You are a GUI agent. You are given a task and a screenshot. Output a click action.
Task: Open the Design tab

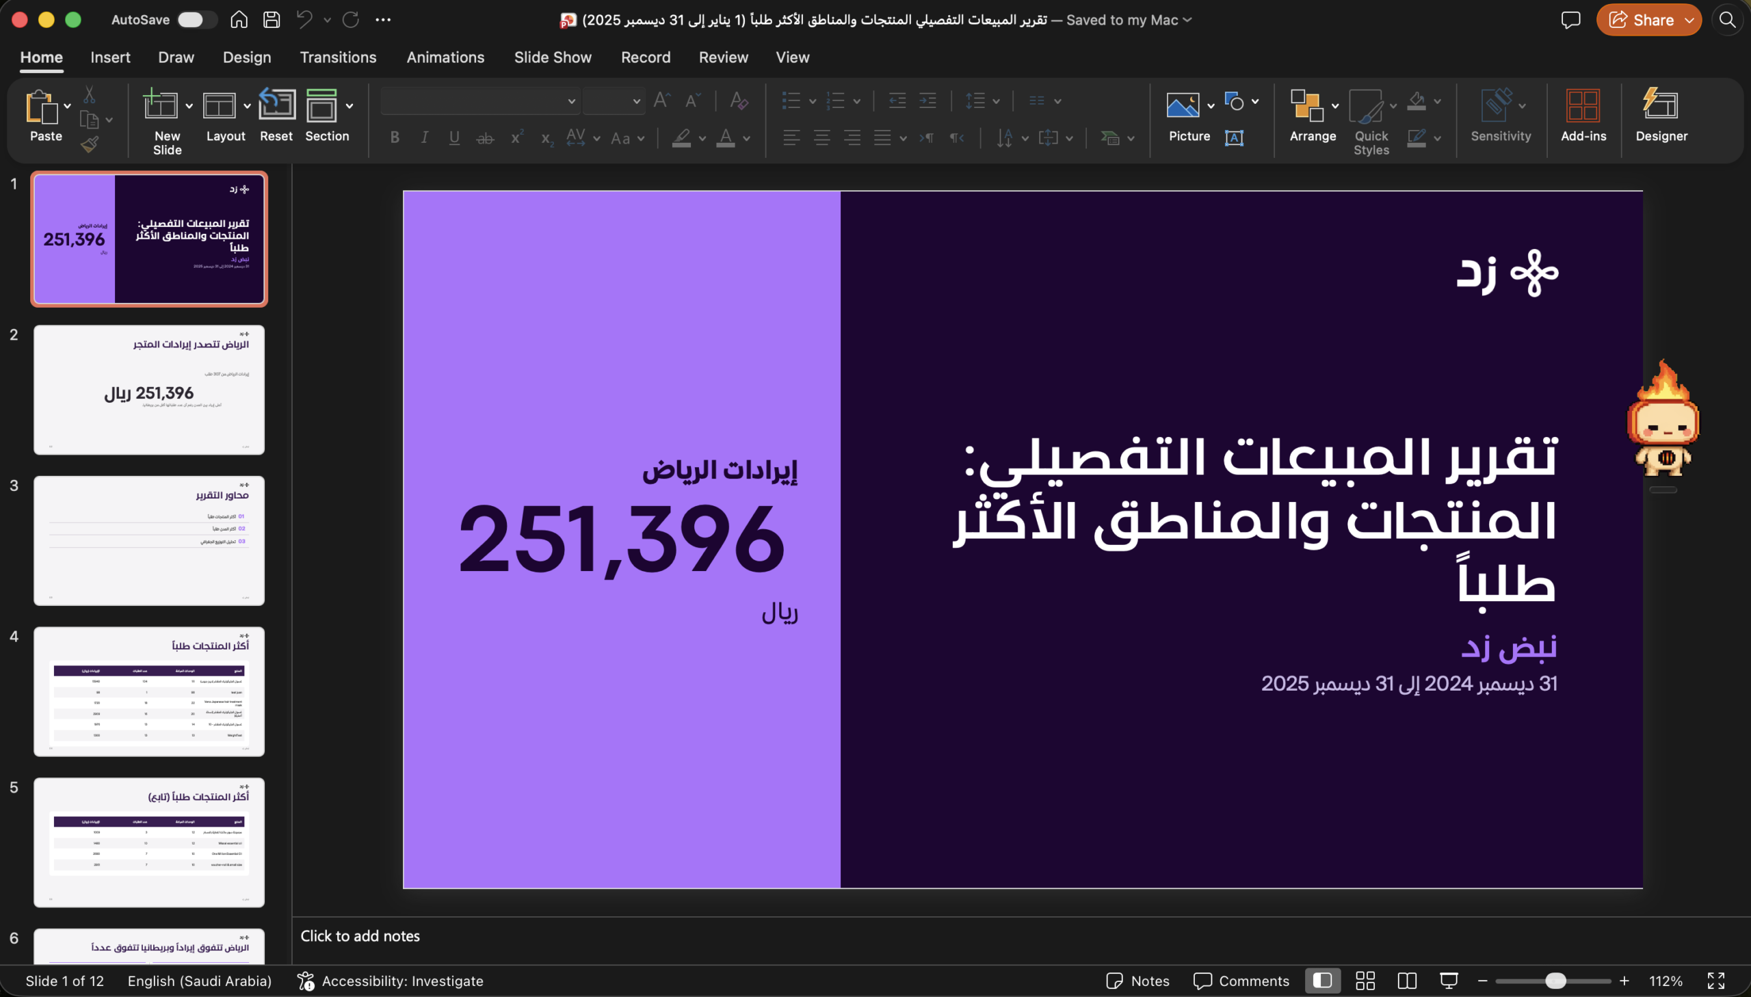click(246, 57)
